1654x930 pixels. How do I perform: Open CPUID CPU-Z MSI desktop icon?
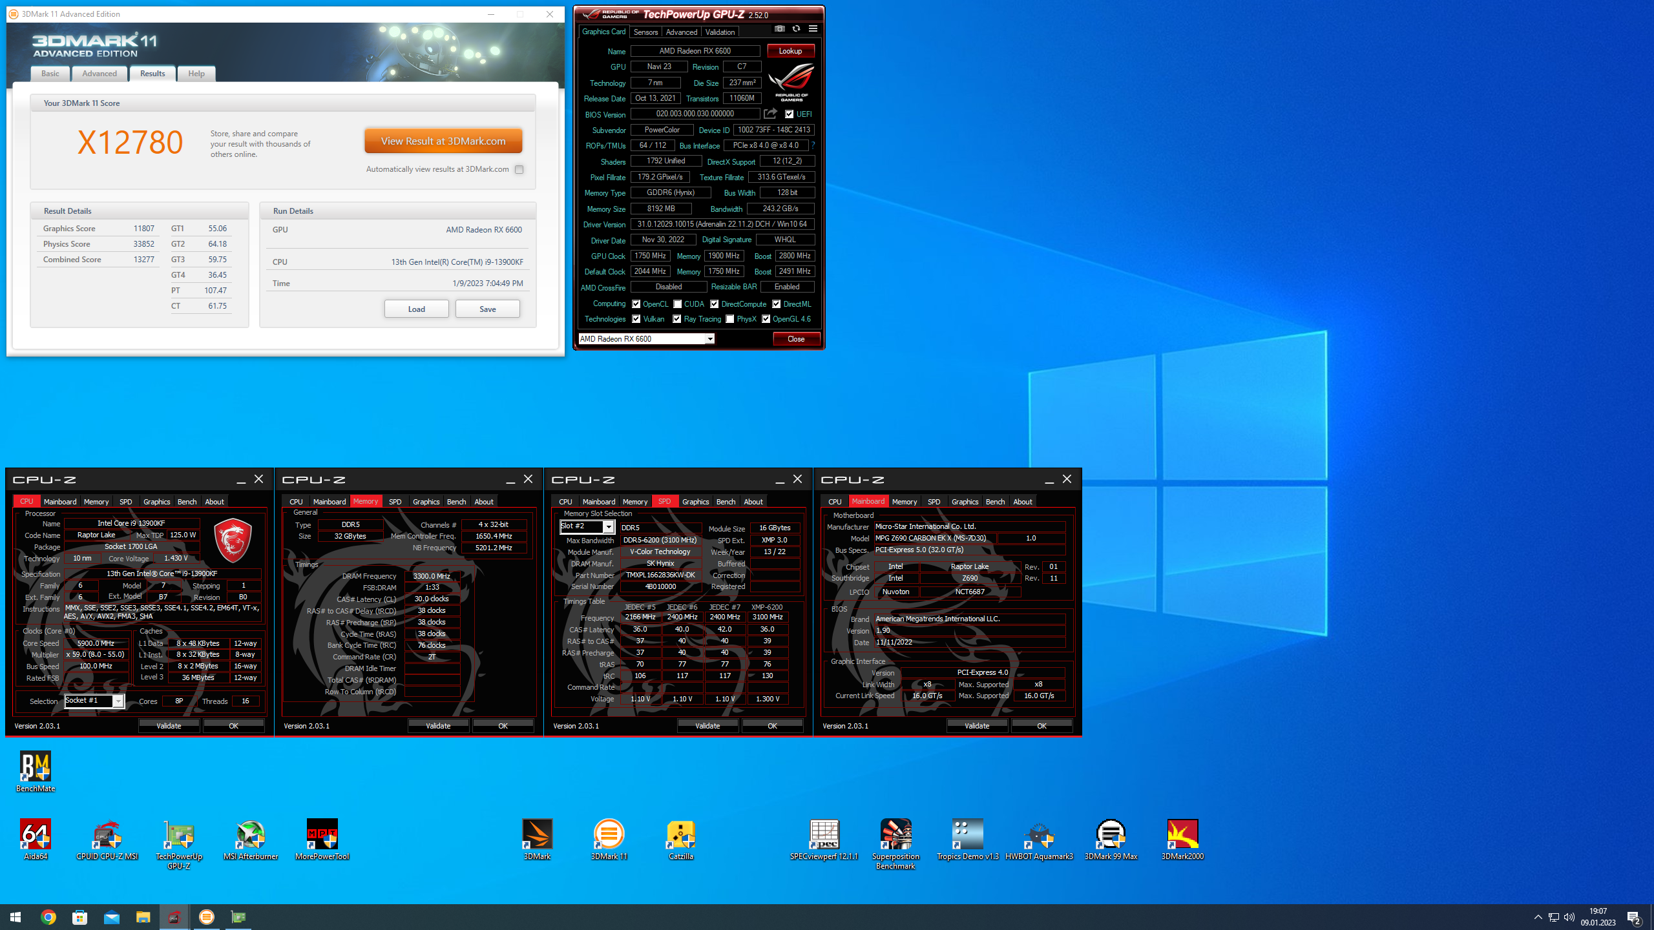[x=107, y=840]
